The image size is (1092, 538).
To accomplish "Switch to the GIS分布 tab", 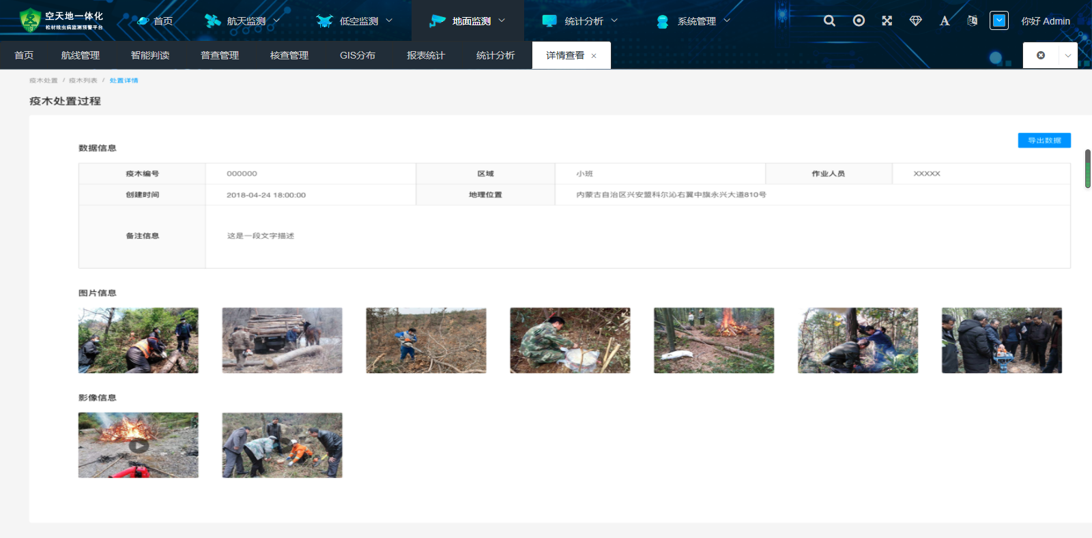I will coord(358,55).
